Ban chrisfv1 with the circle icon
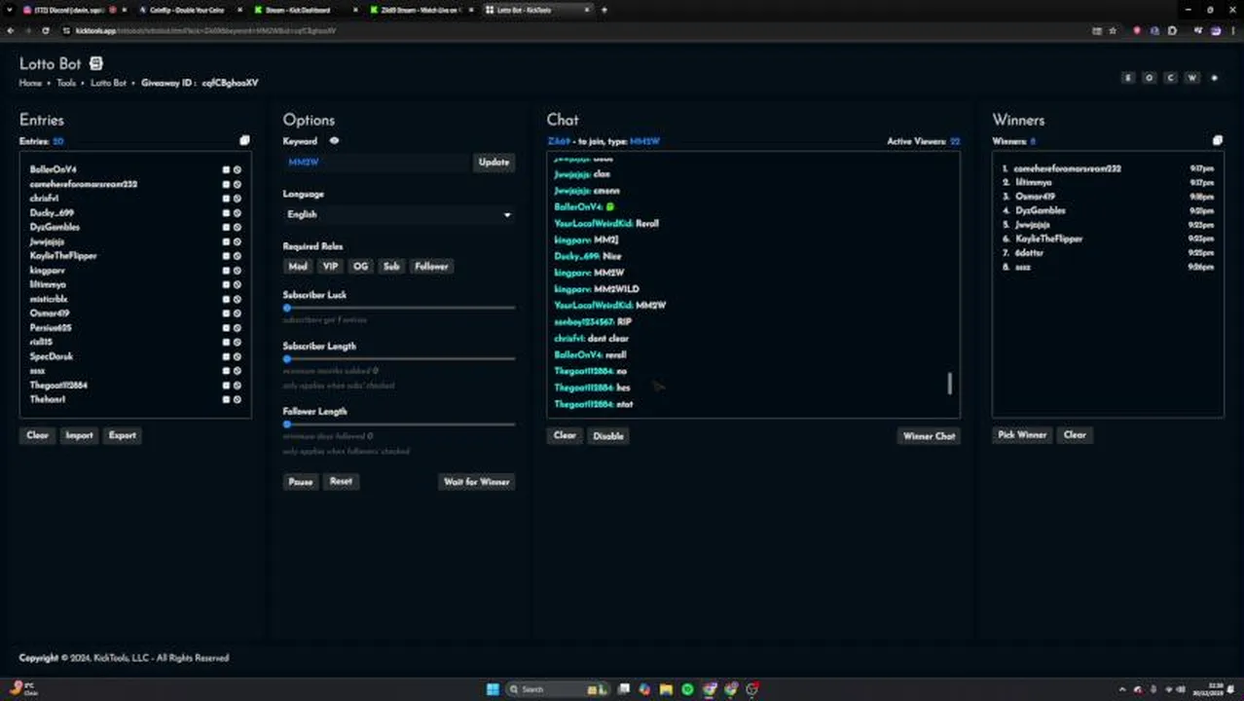This screenshot has height=701, width=1244. 237,198
